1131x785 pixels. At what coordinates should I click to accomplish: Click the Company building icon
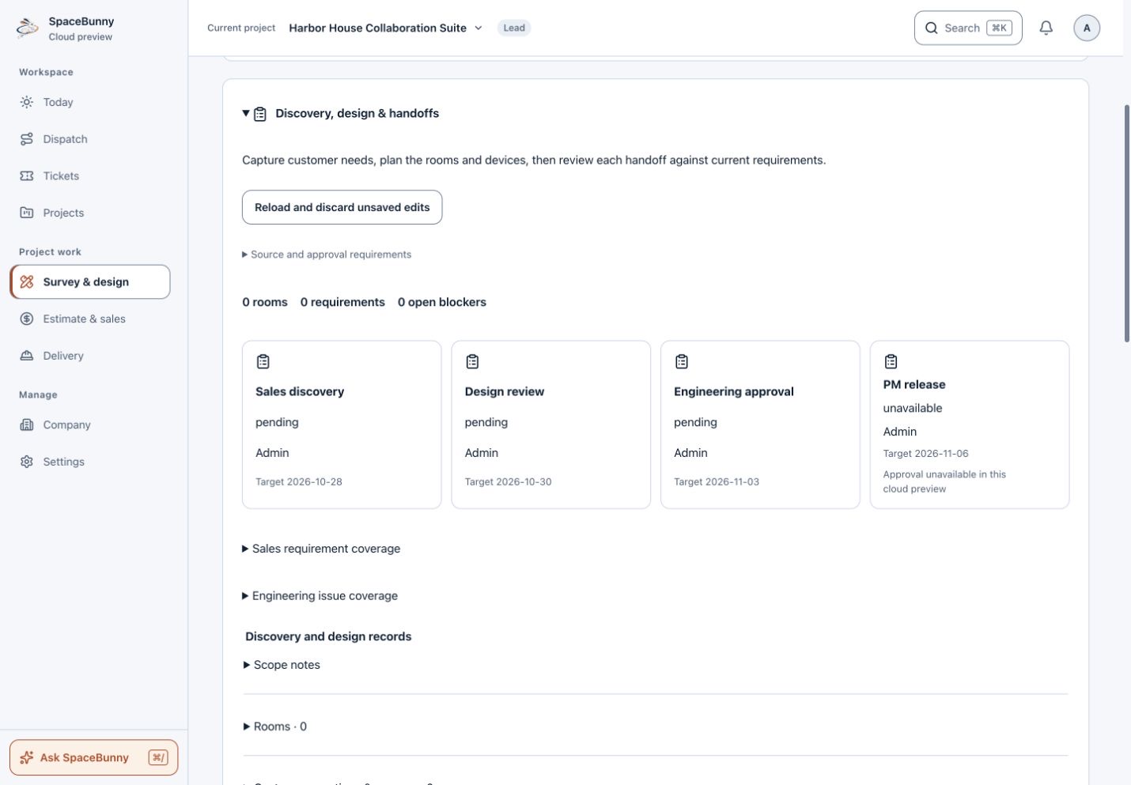27,425
